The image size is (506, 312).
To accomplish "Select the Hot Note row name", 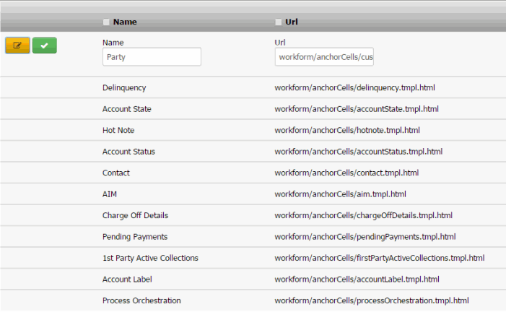I will tap(118, 131).
